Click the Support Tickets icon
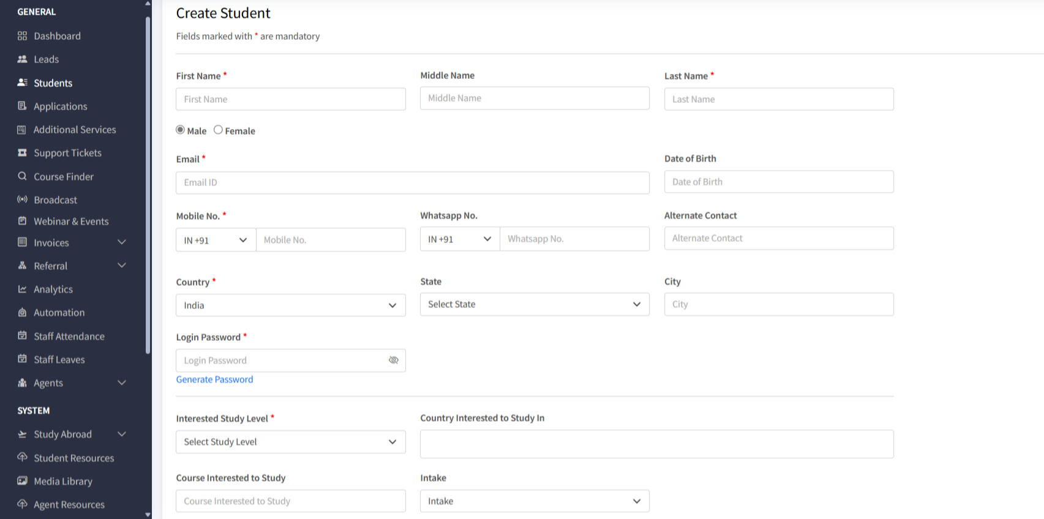Screen dimensions: 1044x519 [23, 153]
